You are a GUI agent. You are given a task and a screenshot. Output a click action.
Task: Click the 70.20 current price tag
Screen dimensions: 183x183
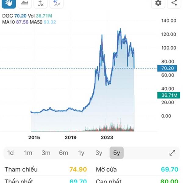pos(167,68)
